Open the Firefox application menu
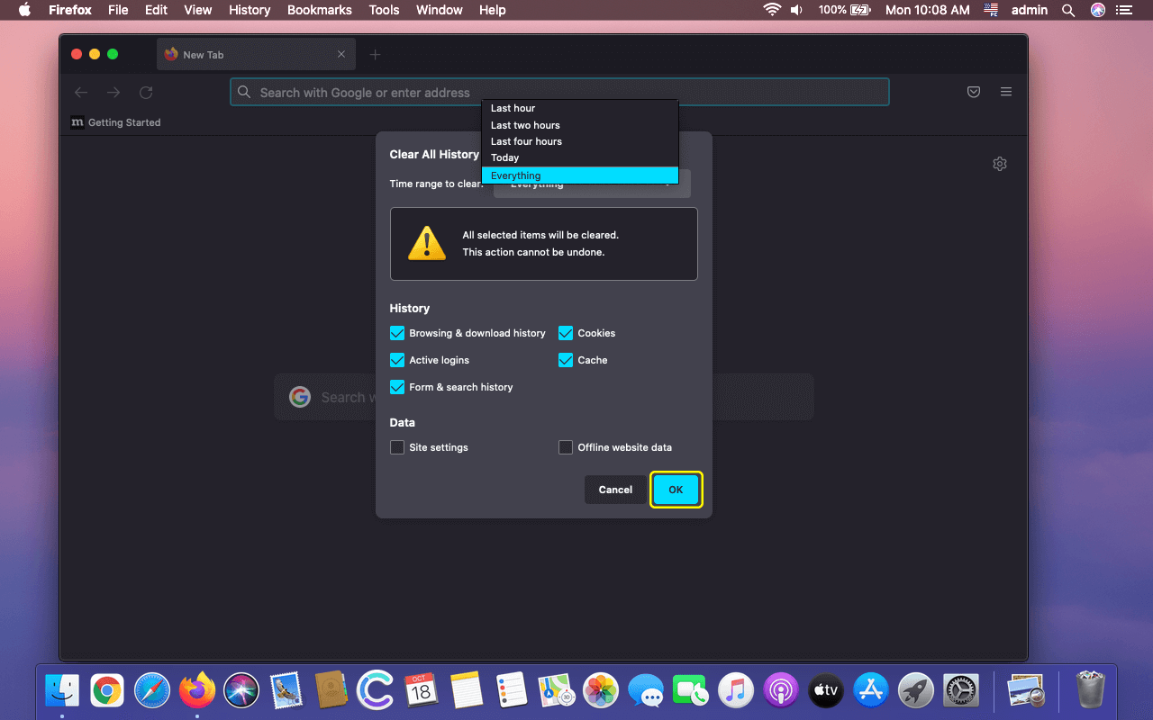This screenshot has height=720, width=1153. coord(1005,92)
